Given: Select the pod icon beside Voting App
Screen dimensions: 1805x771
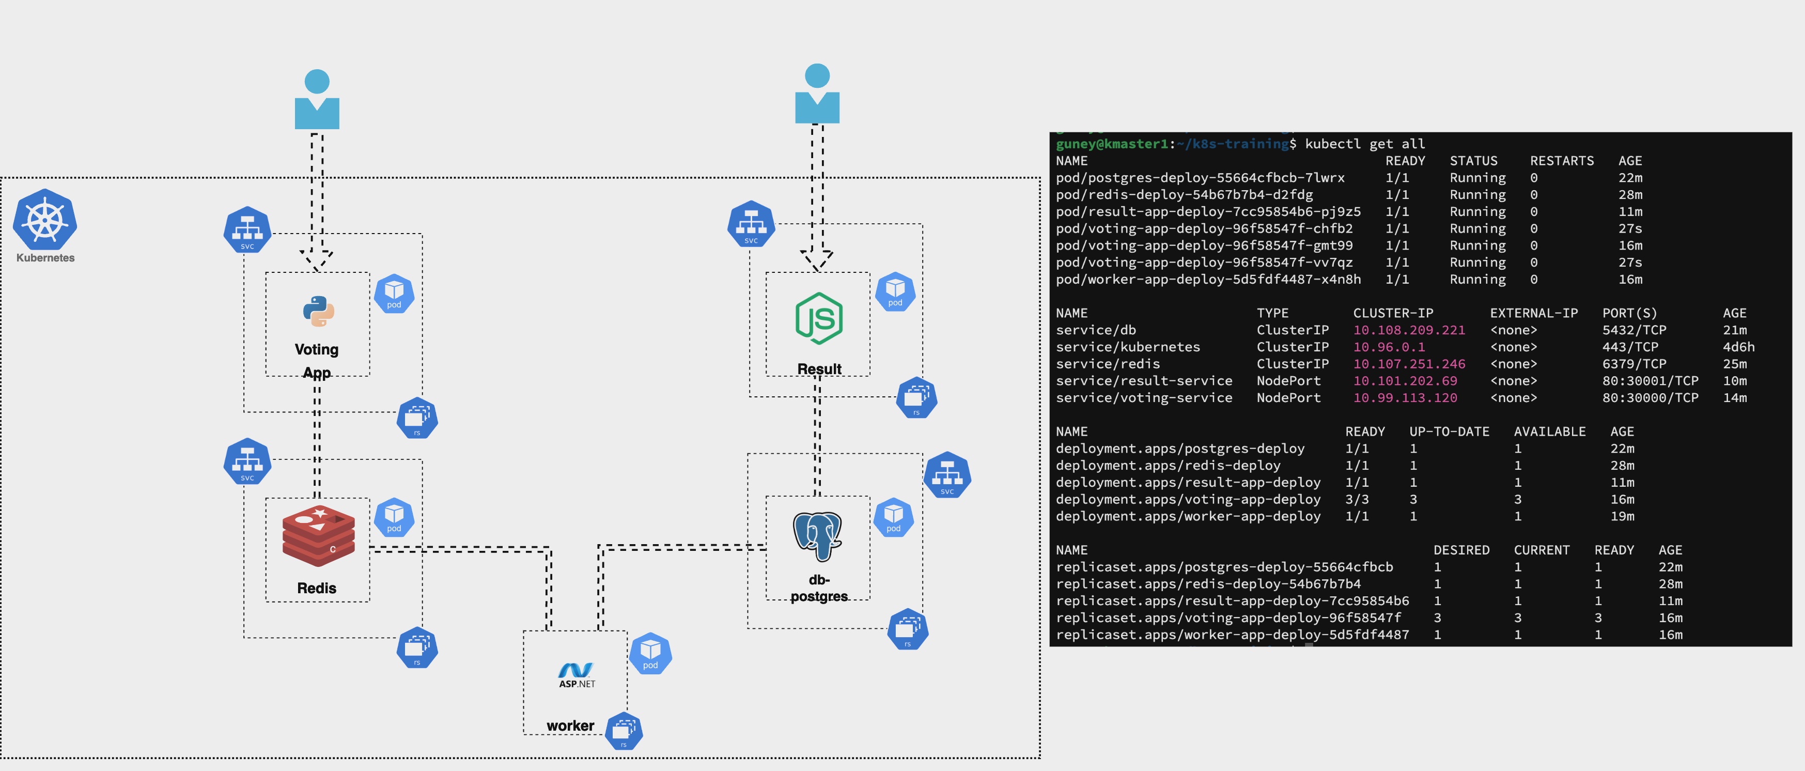Looking at the screenshot, I should [x=395, y=293].
